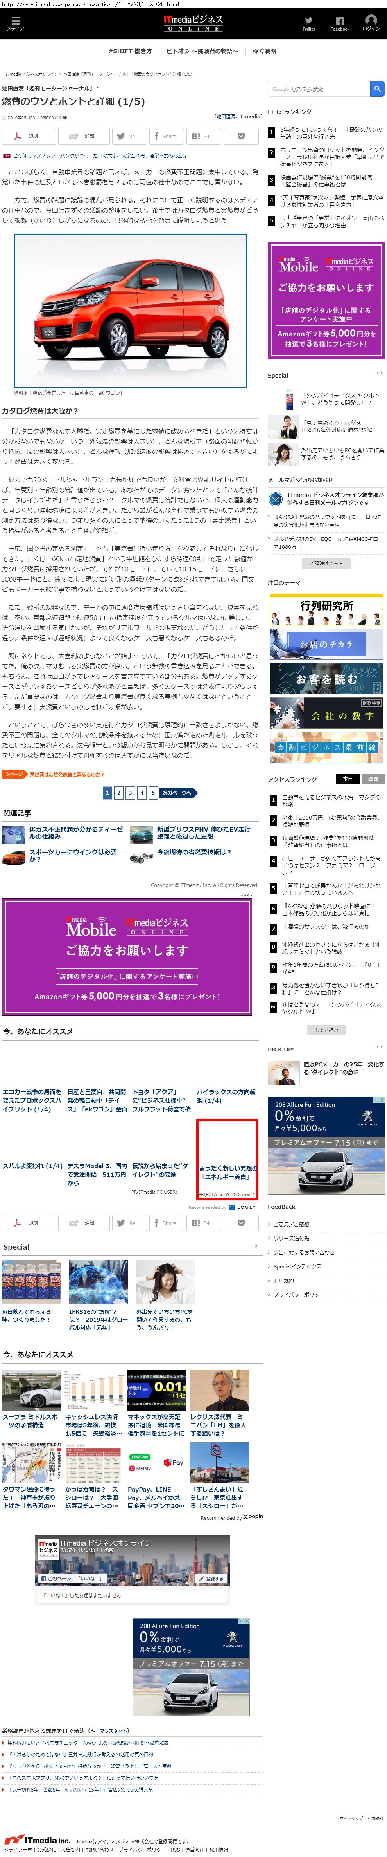Click the purple survey banner in sidebar

pyautogui.click(x=326, y=300)
